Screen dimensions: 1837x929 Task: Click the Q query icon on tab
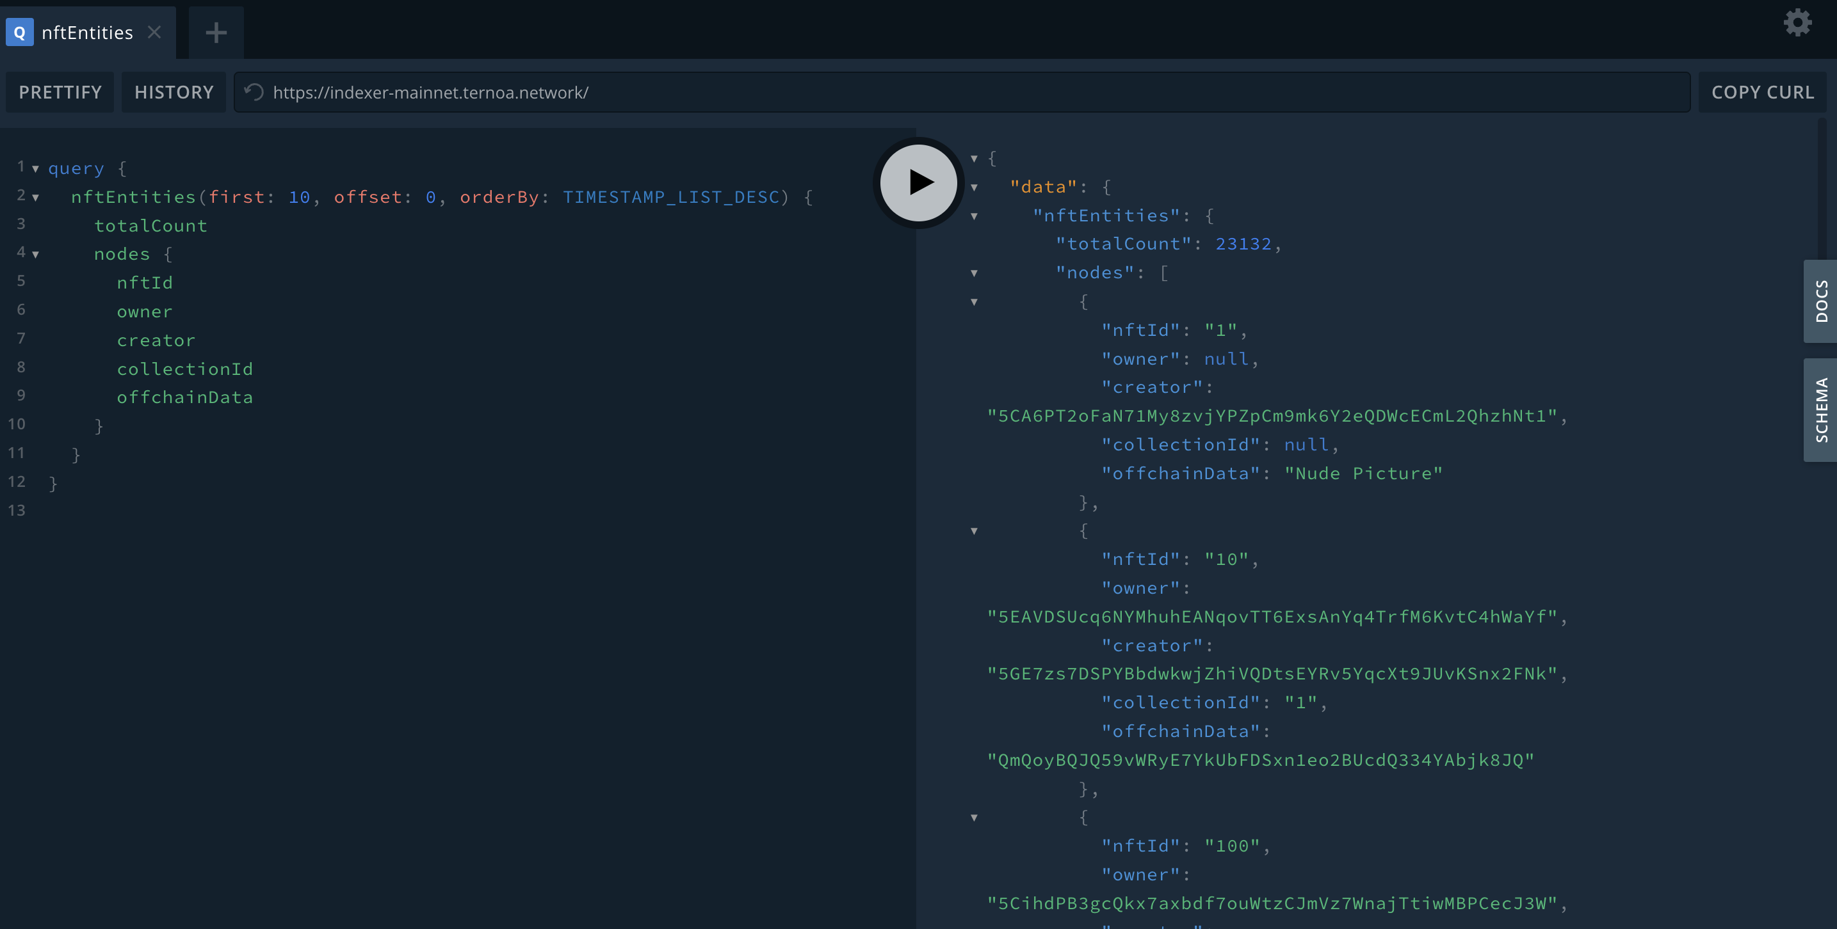(20, 32)
